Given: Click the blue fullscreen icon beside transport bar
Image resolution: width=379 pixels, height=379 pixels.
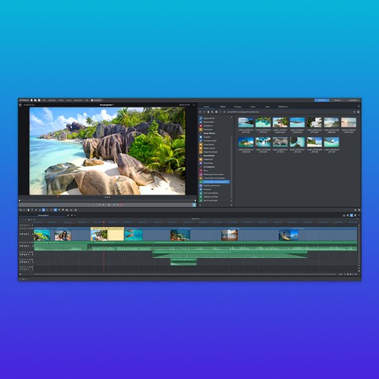Looking at the screenshot, I should click(194, 205).
